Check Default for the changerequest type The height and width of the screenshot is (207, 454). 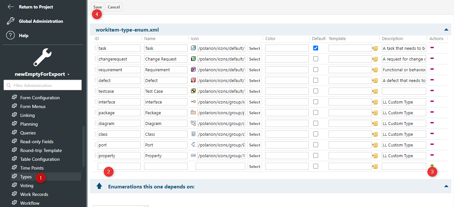coord(315,59)
